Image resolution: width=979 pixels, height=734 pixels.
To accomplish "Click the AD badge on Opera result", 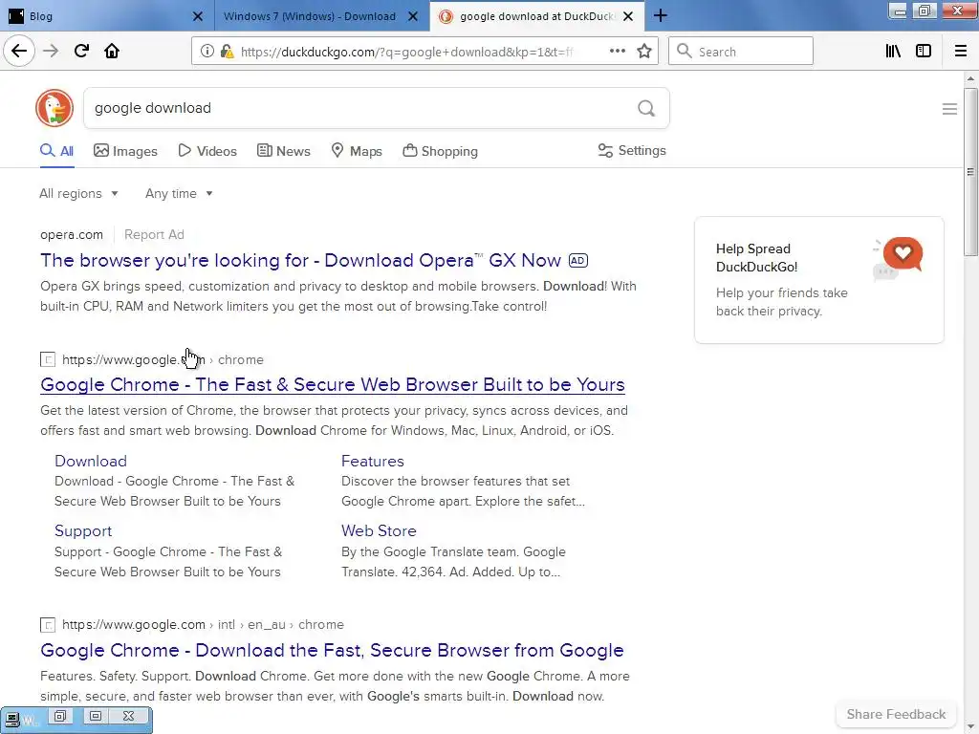I will (x=578, y=261).
